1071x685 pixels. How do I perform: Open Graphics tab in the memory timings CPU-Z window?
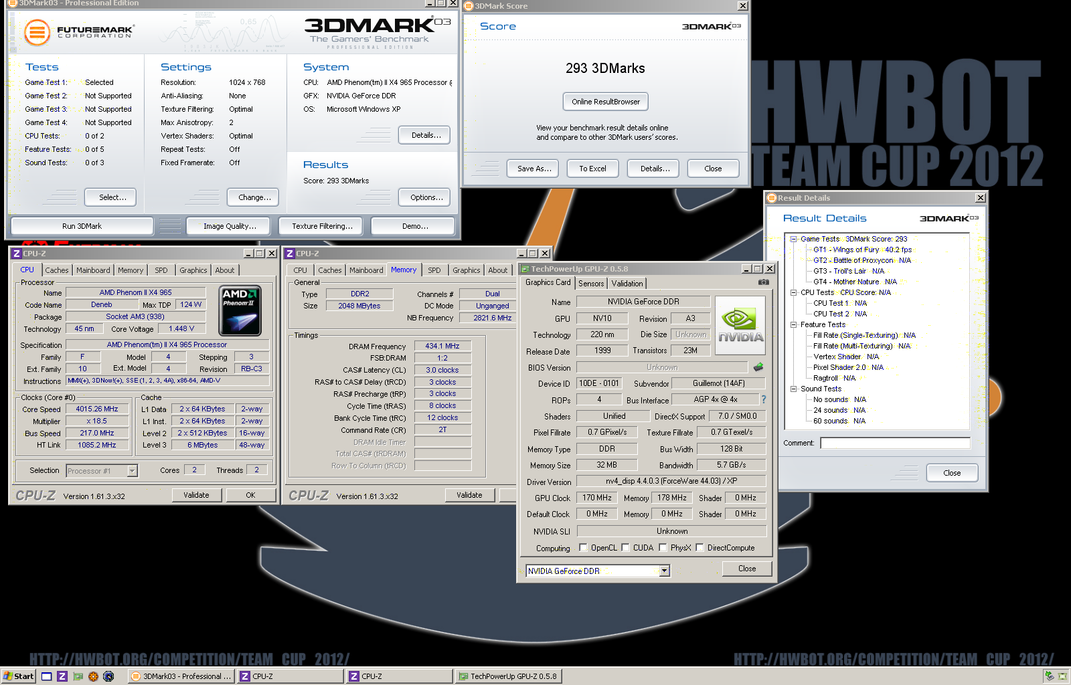click(467, 270)
